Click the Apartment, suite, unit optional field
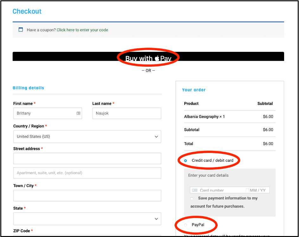 click(x=87, y=173)
